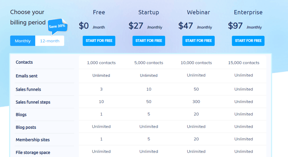Start for free under Startup plan
Screen dimensions: 288x157
148,41
